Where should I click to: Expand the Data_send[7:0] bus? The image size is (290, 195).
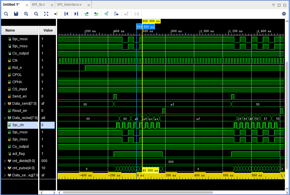tap(5, 104)
